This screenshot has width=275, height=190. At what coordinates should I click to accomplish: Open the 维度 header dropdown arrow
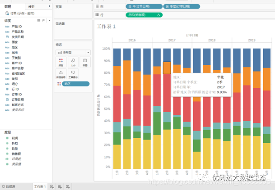50,20
